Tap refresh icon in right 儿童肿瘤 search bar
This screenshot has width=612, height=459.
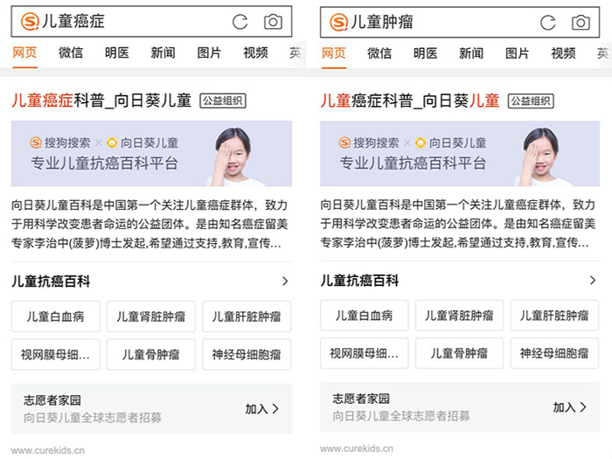[547, 23]
